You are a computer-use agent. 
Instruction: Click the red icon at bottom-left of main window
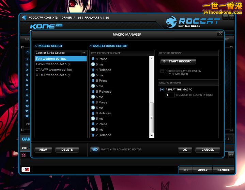pyautogui.click(x=26, y=169)
